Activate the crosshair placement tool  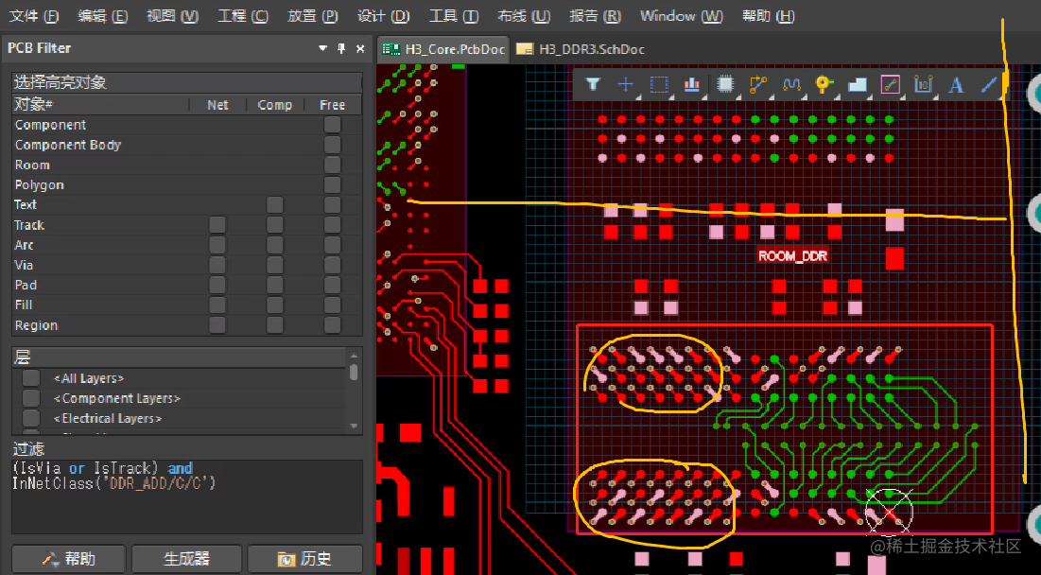tap(625, 83)
